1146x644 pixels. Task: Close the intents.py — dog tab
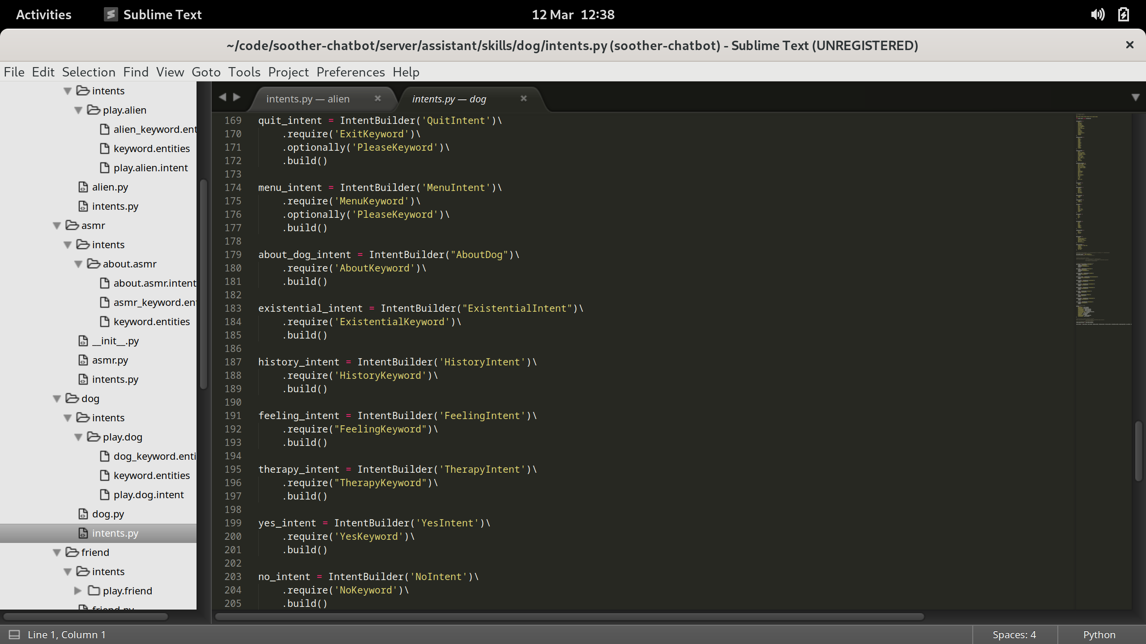[523, 98]
